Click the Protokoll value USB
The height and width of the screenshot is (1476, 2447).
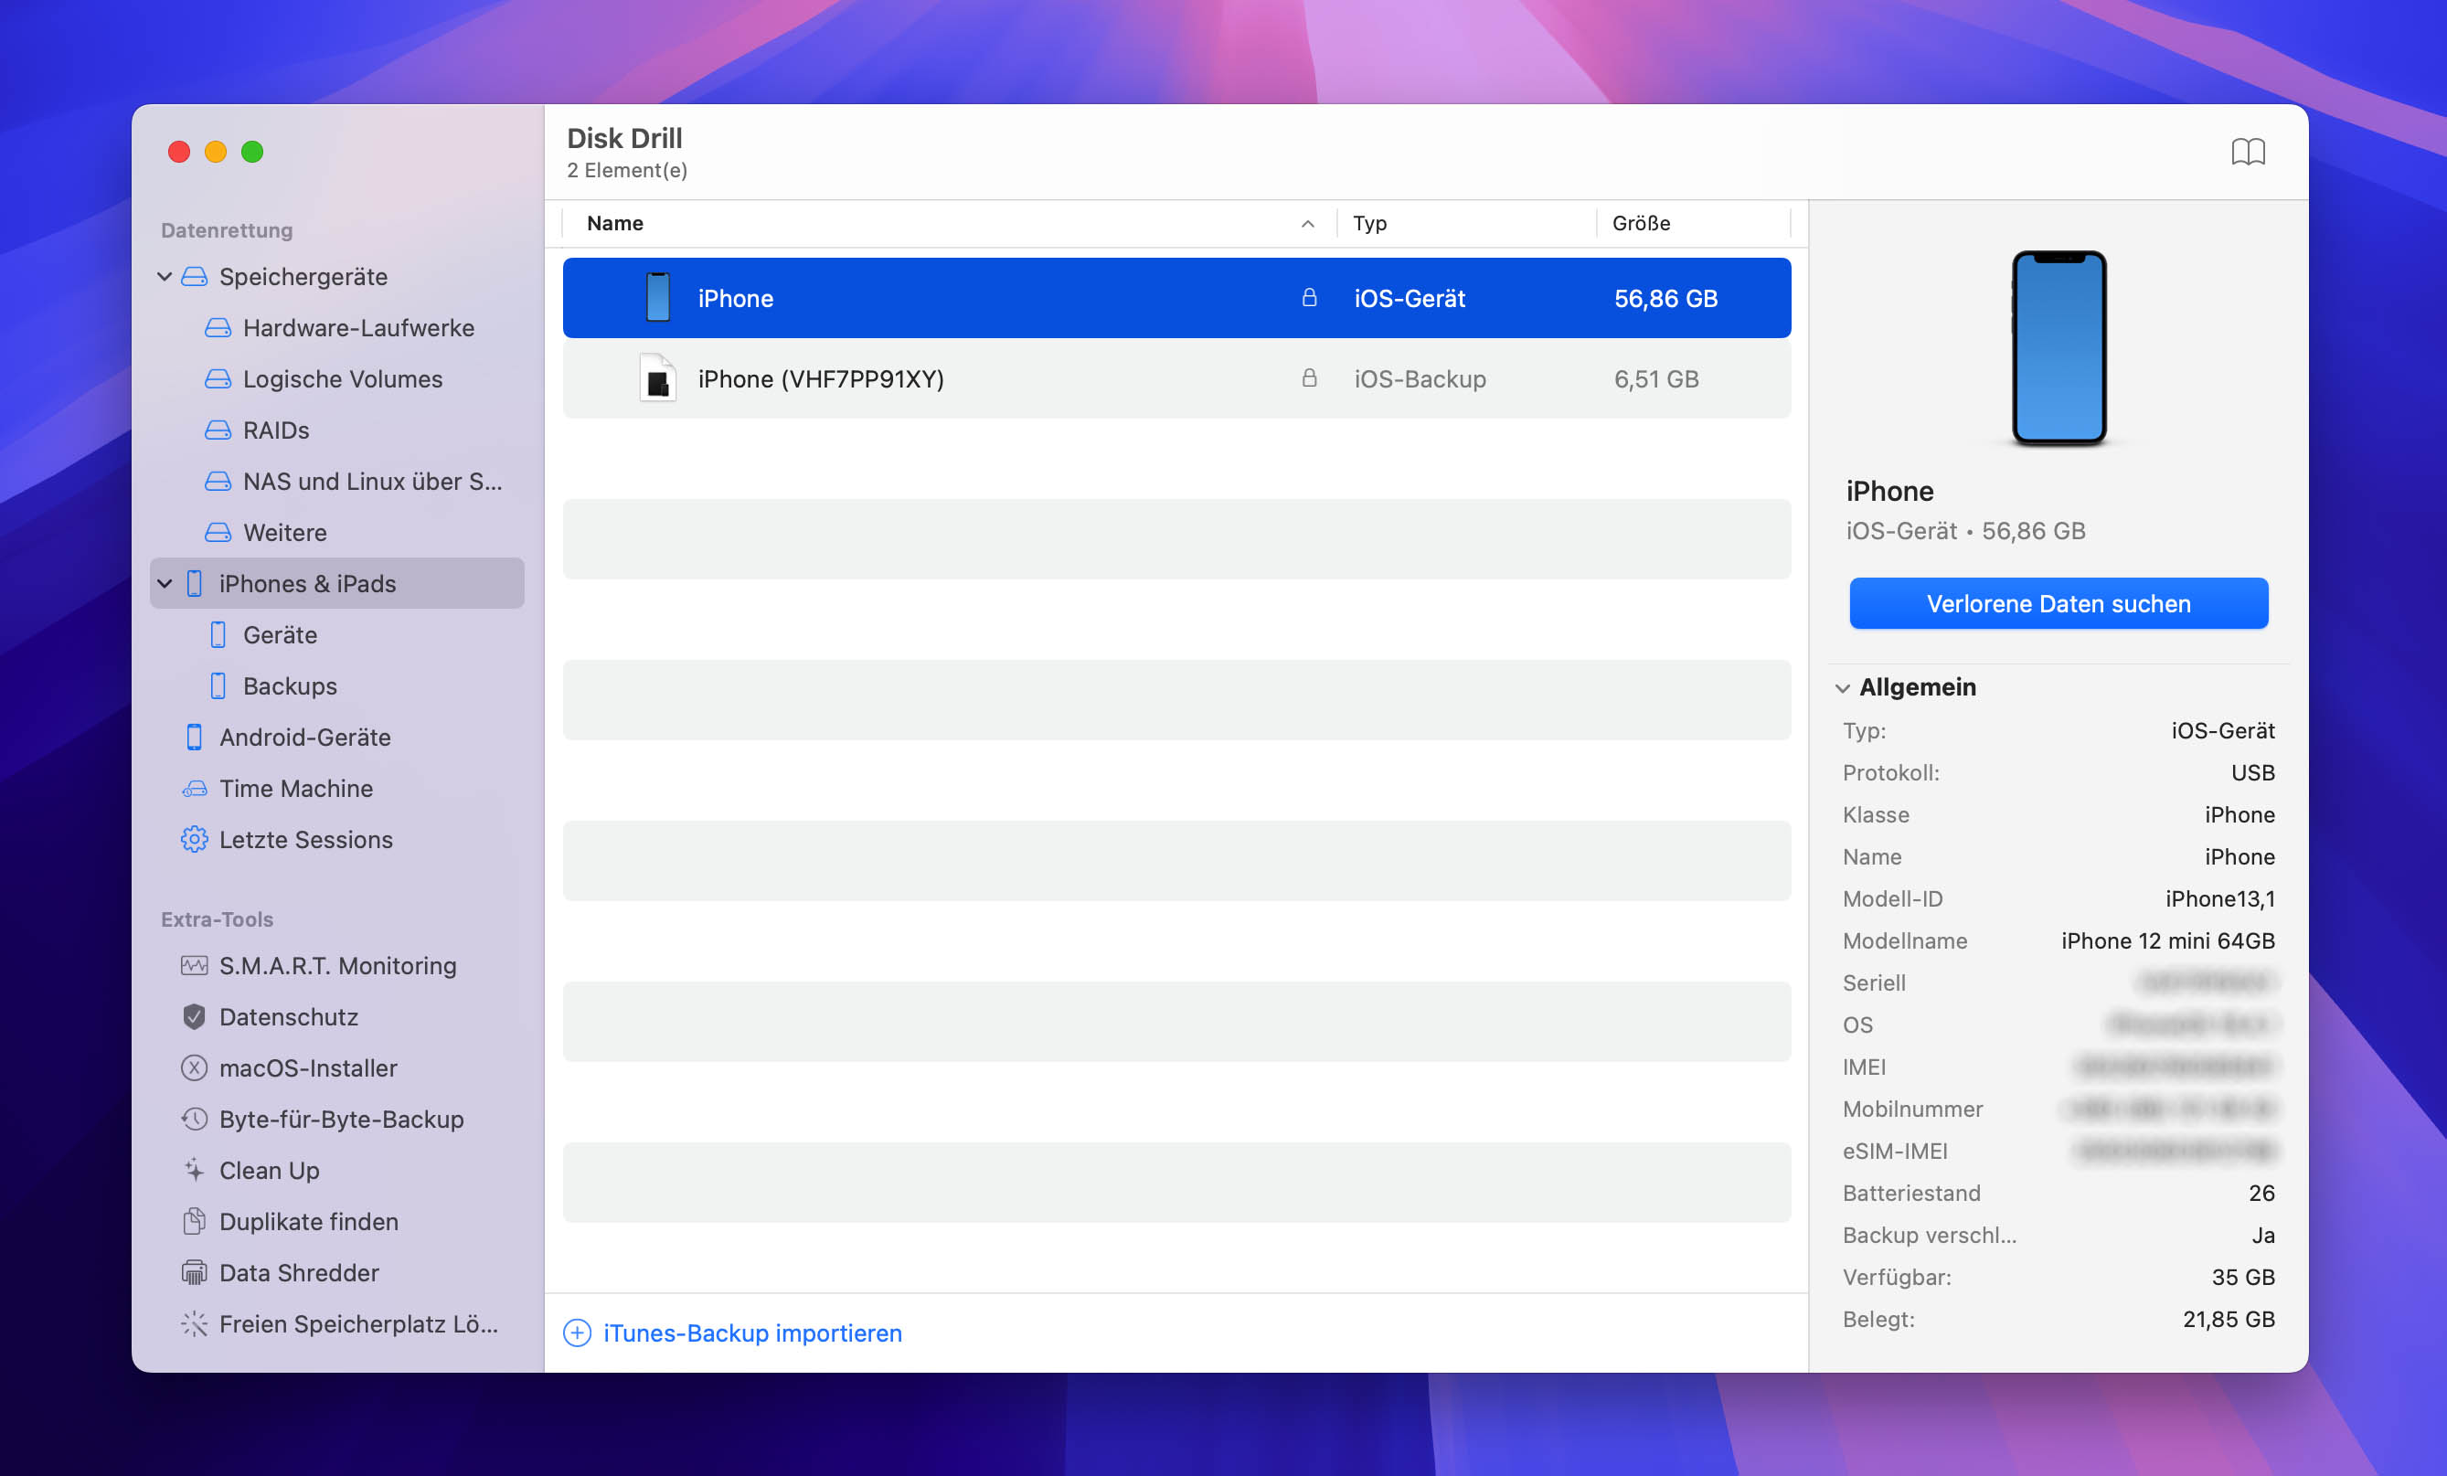click(x=2252, y=773)
